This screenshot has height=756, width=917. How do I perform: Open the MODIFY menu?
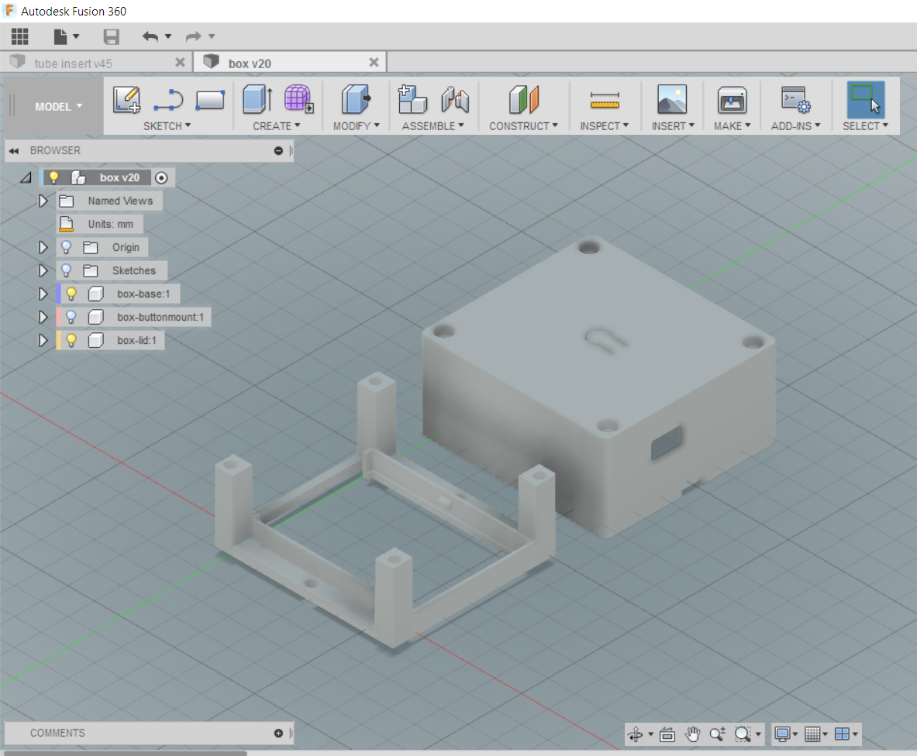(x=356, y=126)
